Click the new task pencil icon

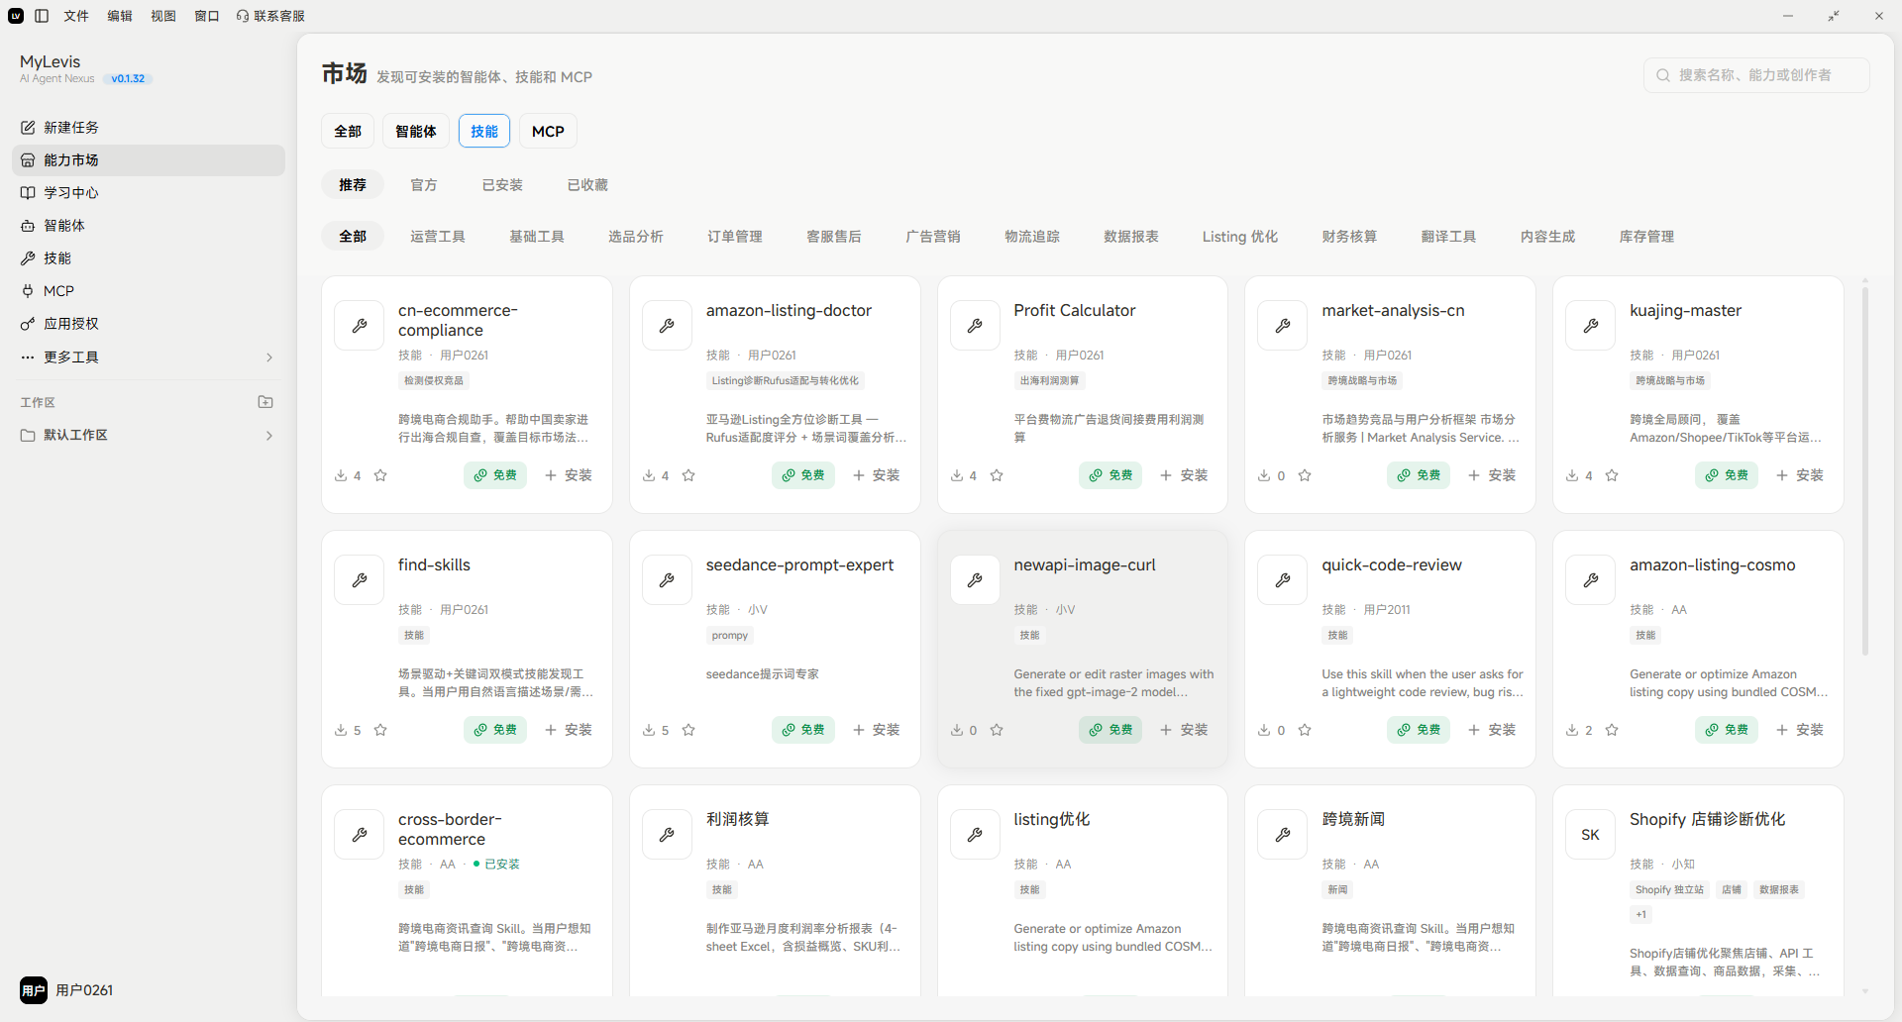coord(28,128)
